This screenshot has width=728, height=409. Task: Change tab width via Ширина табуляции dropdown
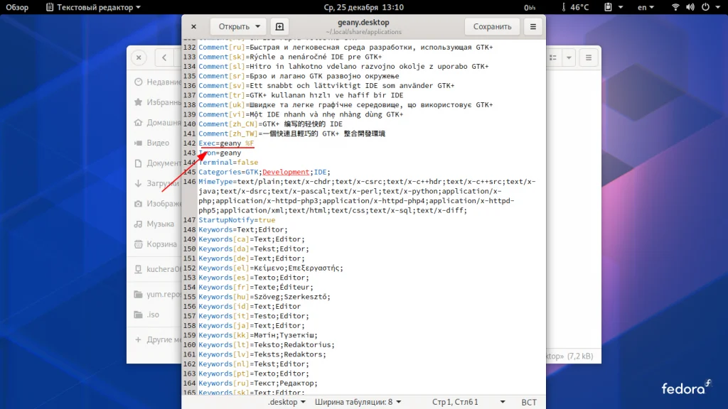(x=358, y=402)
